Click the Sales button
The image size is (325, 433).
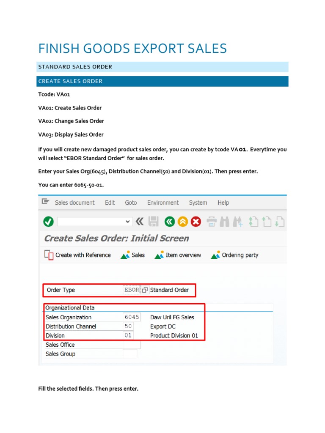[x=132, y=255]
